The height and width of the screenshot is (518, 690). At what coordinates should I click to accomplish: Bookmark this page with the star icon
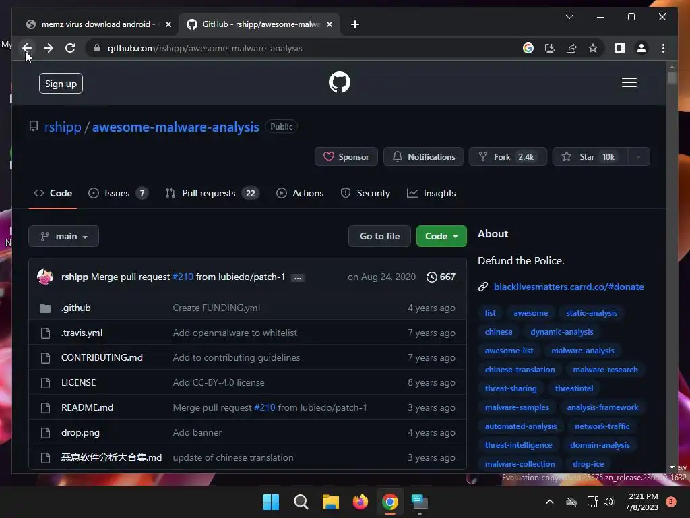[593, 48]
